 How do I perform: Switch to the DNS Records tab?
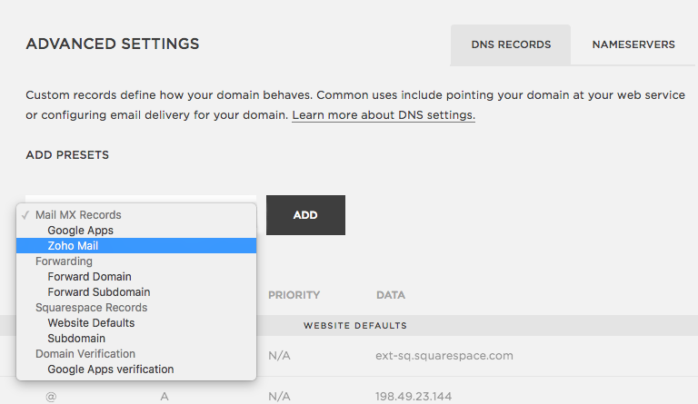coord(511,44)
